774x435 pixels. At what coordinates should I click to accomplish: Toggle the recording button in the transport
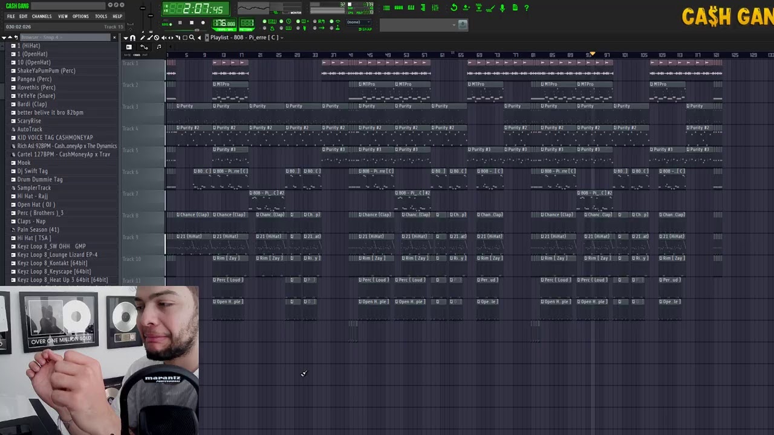[x=203, y=22]
